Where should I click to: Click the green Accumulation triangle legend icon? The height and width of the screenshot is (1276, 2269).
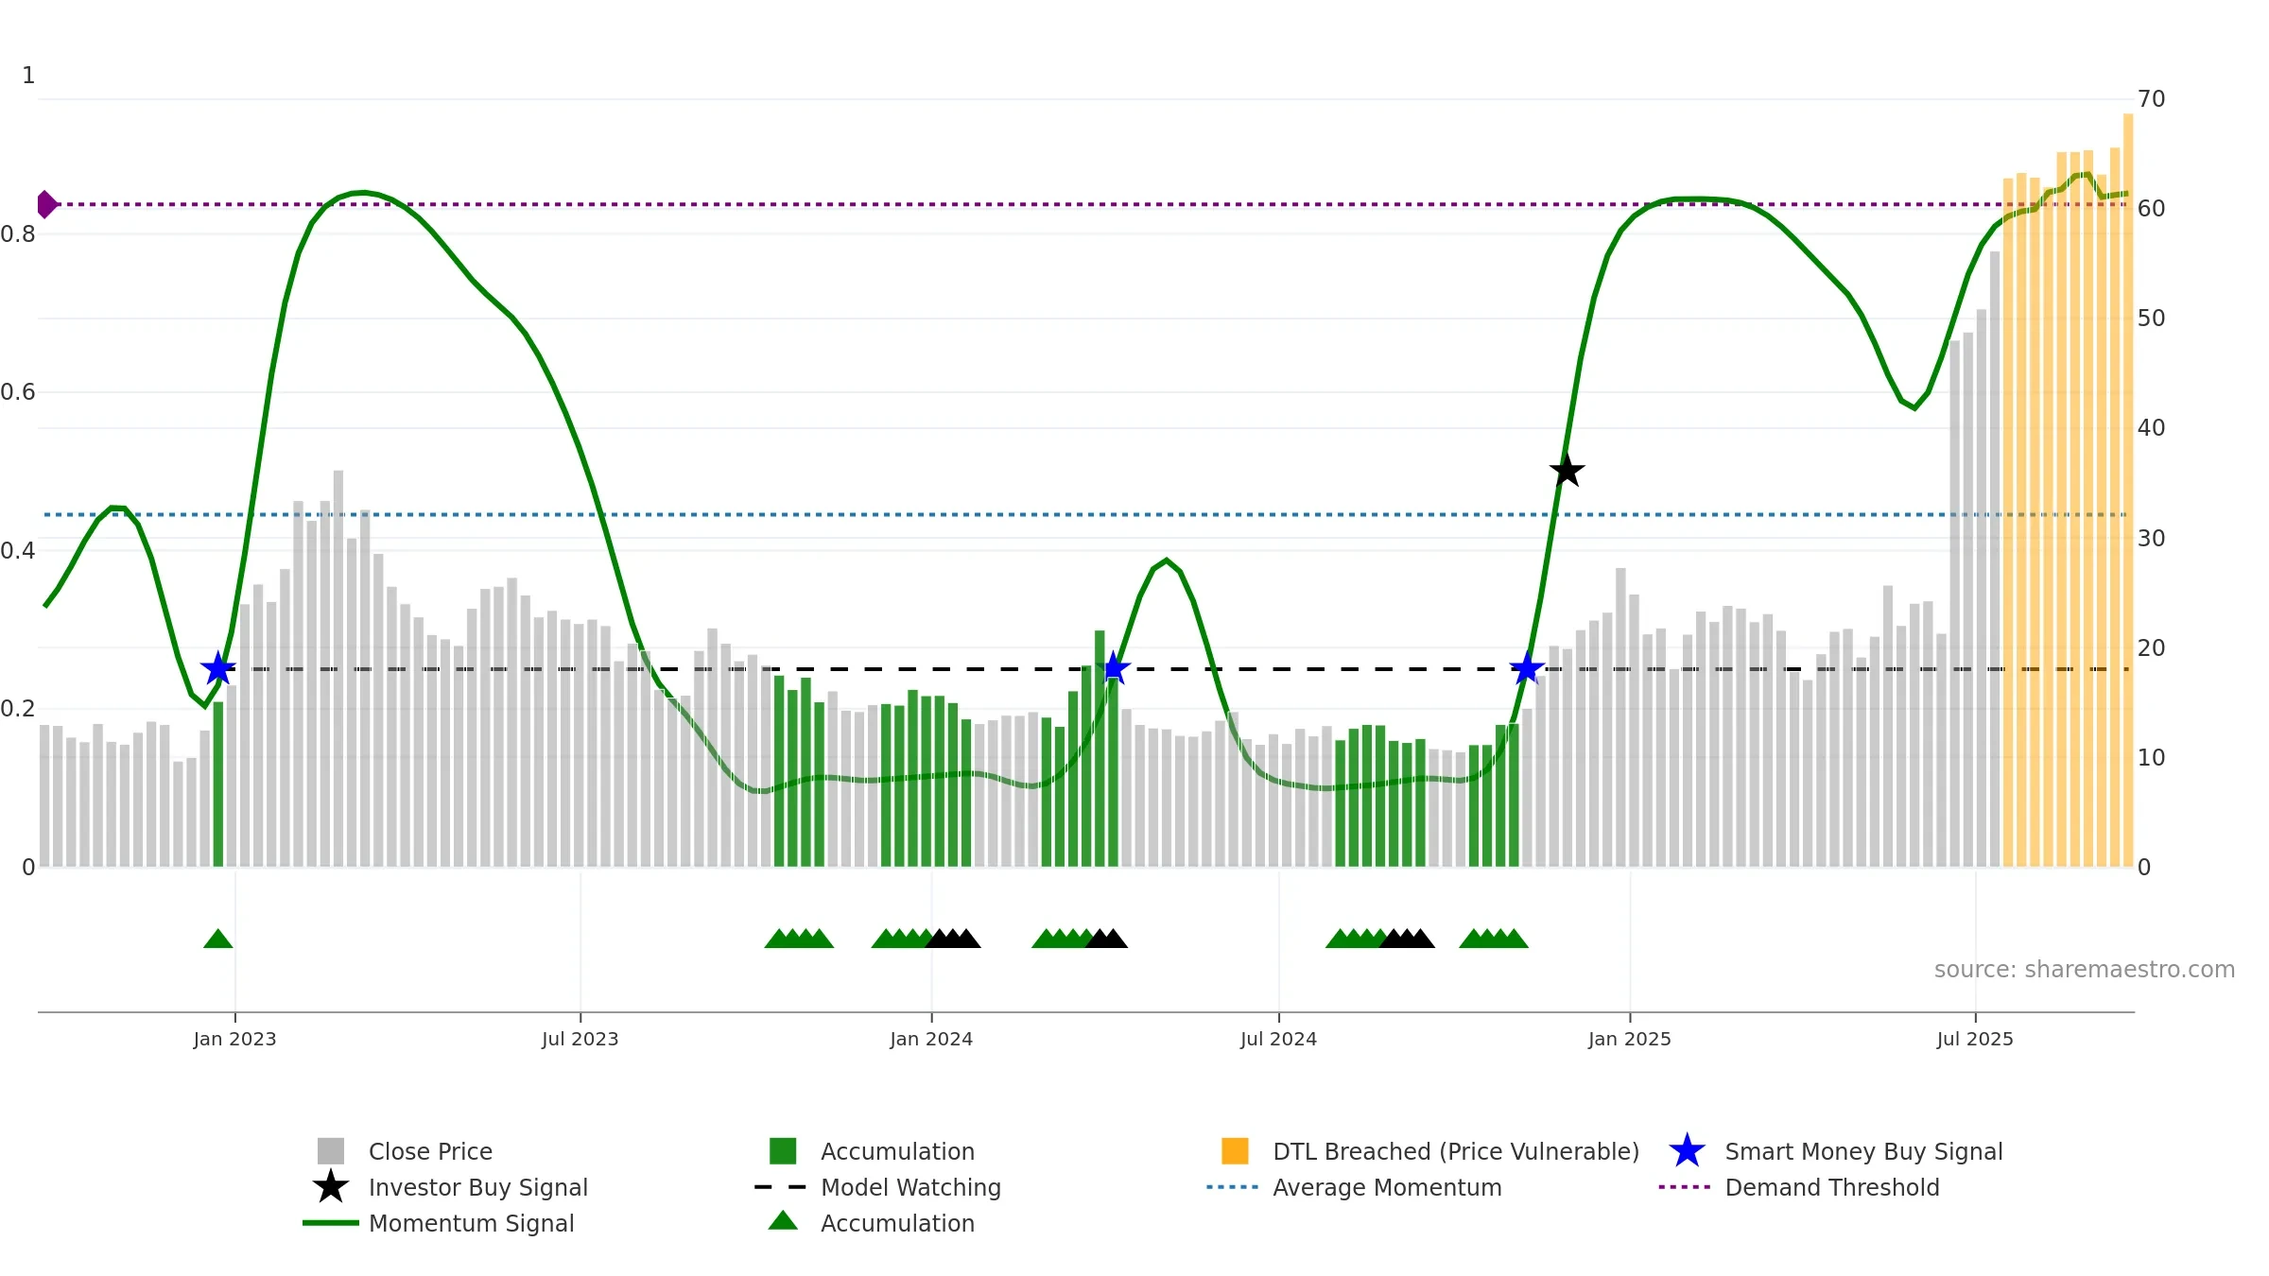click(x=783, y=1221)
